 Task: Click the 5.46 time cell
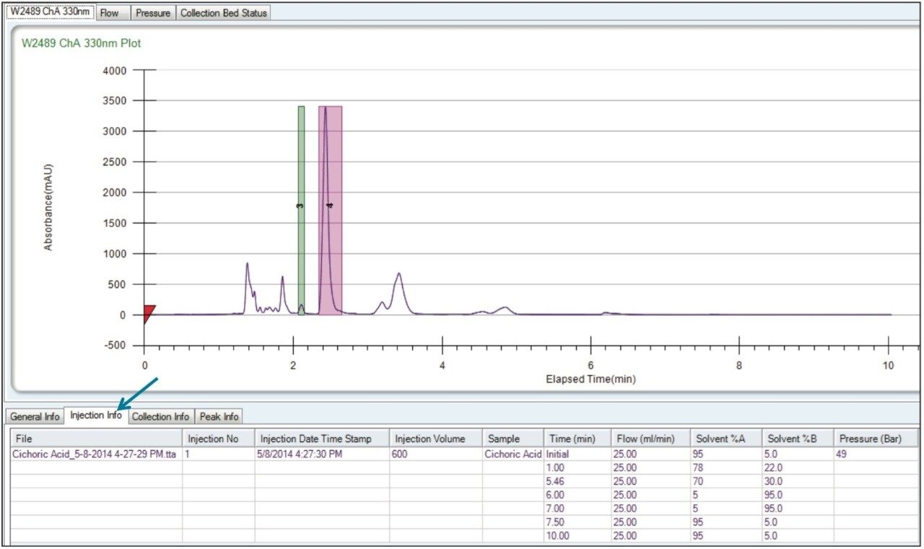[x=576, y=481]
